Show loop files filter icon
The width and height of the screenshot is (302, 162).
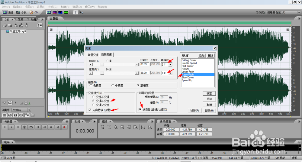10,115
